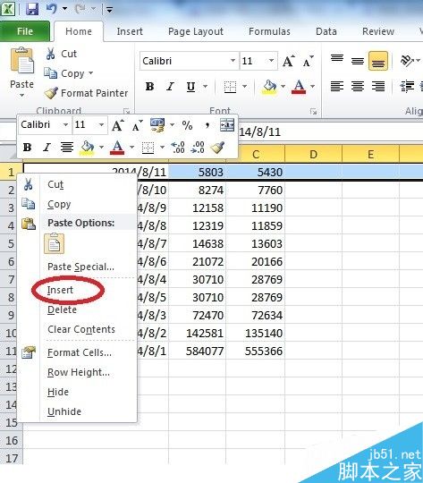Click the mini toolbar percent style icon

pyautogui.click(x=187, y=125)
